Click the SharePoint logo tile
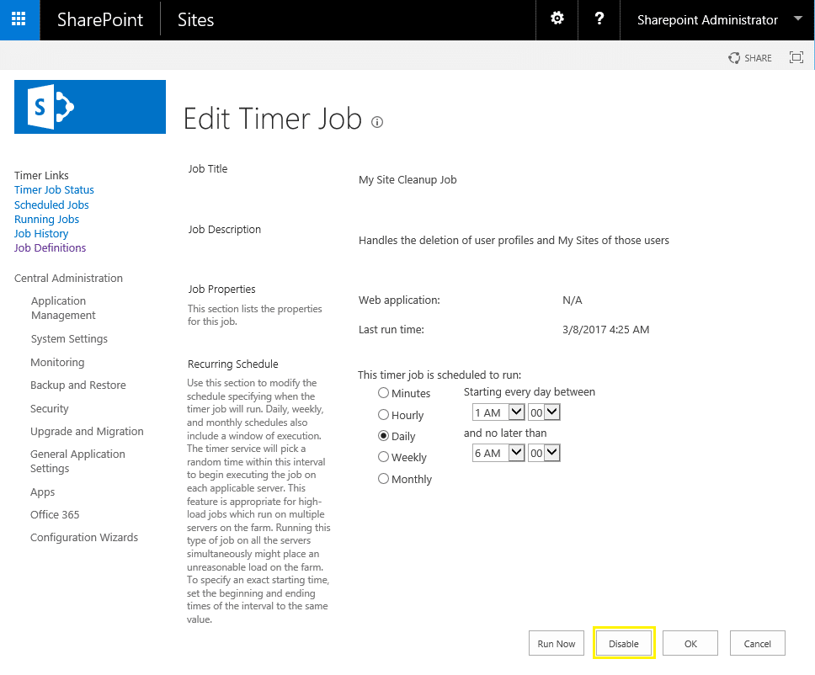815x675 pixels. (x=89, y=107)
